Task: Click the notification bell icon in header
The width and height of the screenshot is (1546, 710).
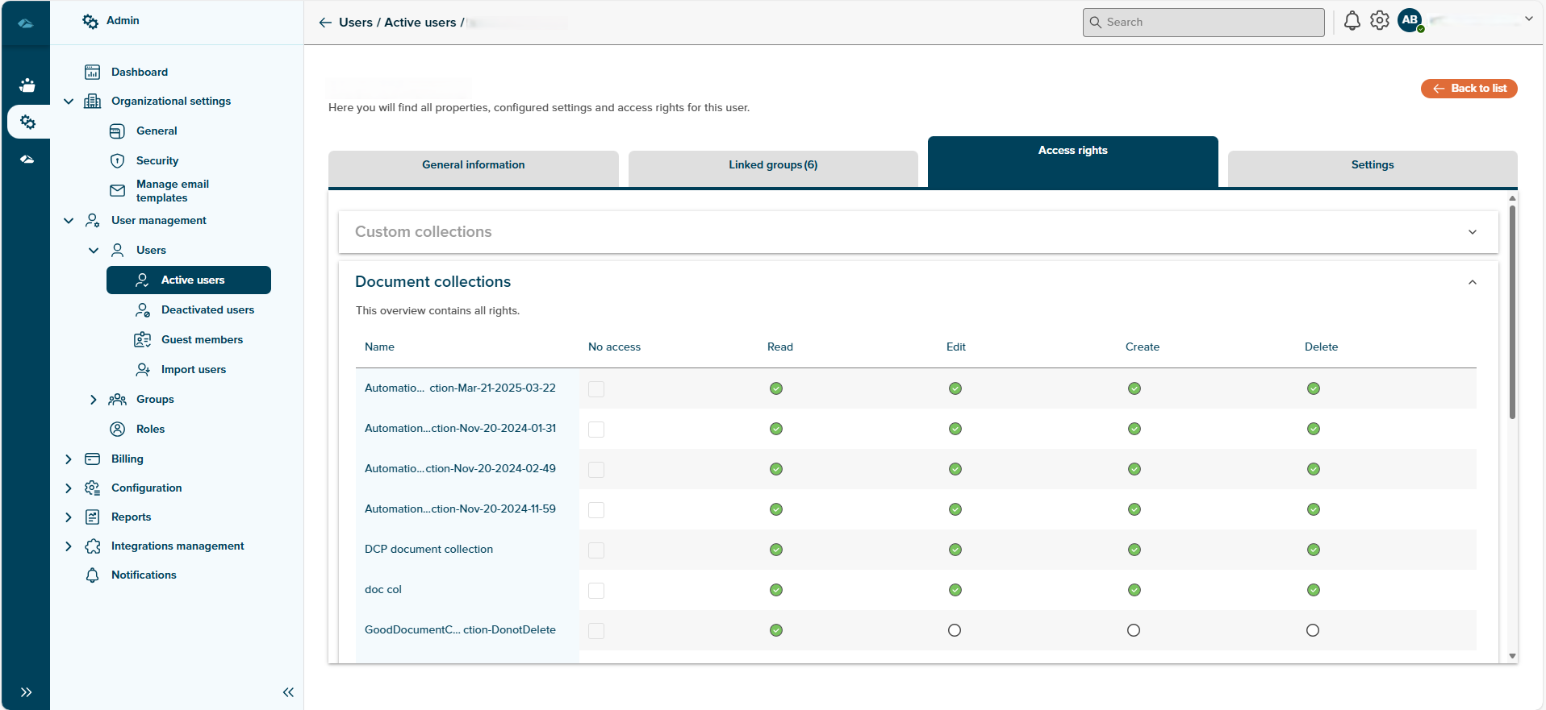Action: [x=1352, y=21]
